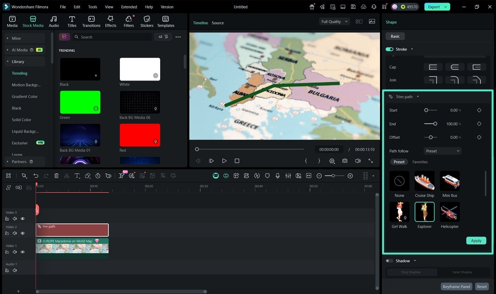Switch to the Favorites tab in Path follow
Image resolution: width=496 pixels, height=294 pixels.
pos(420,162)
